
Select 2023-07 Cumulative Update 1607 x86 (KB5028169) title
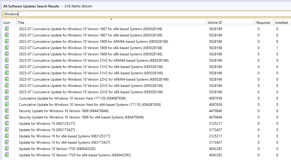(91, 35)
